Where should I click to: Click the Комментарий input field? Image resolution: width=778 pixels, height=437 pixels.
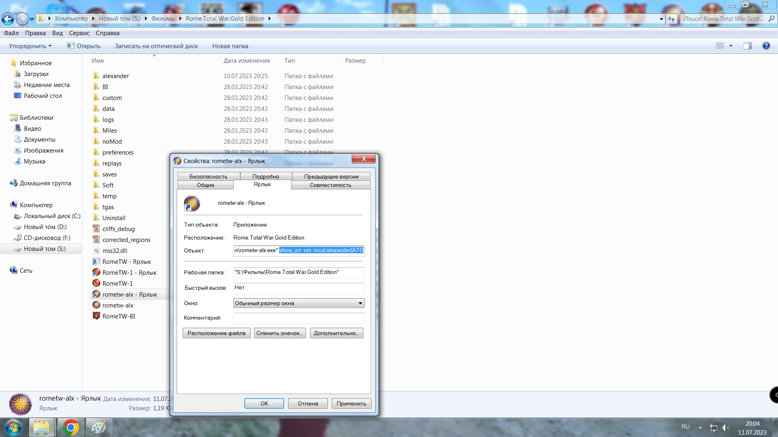[x=299, y=318]
